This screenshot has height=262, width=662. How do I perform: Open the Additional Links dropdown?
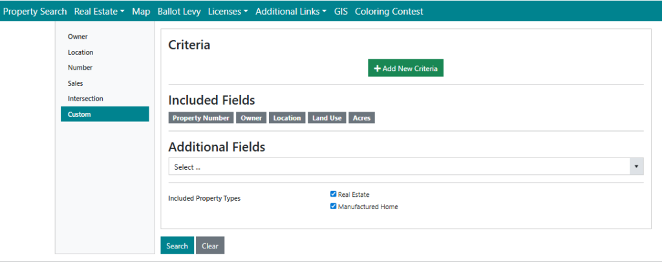pyautogui.click(x=290, y=12)
